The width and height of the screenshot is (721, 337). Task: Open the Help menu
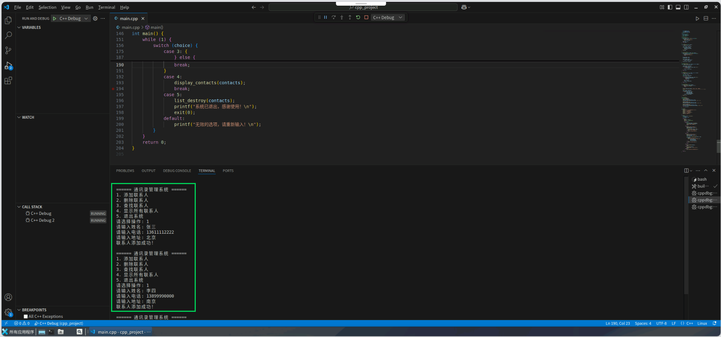(x=125, y=7)
